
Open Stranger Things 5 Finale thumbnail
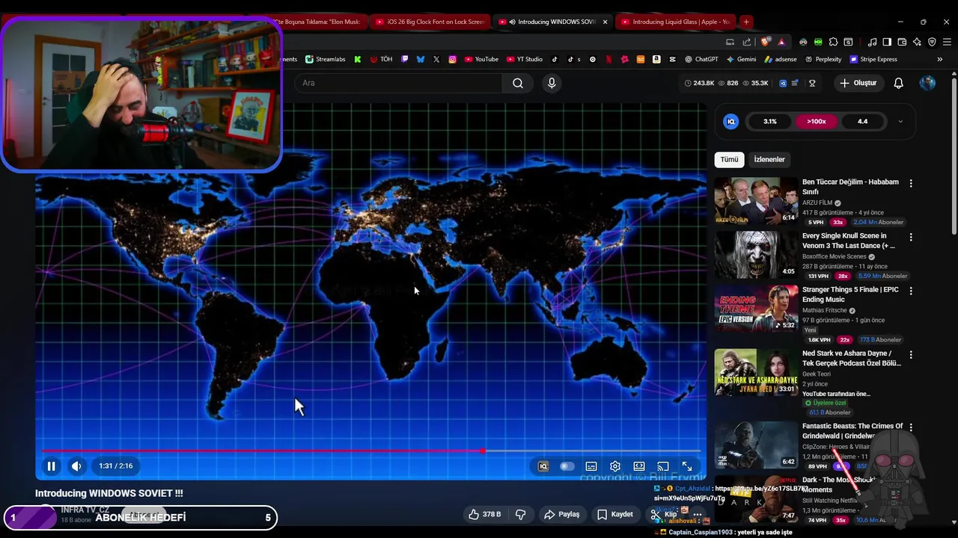(x=755, y=308)
